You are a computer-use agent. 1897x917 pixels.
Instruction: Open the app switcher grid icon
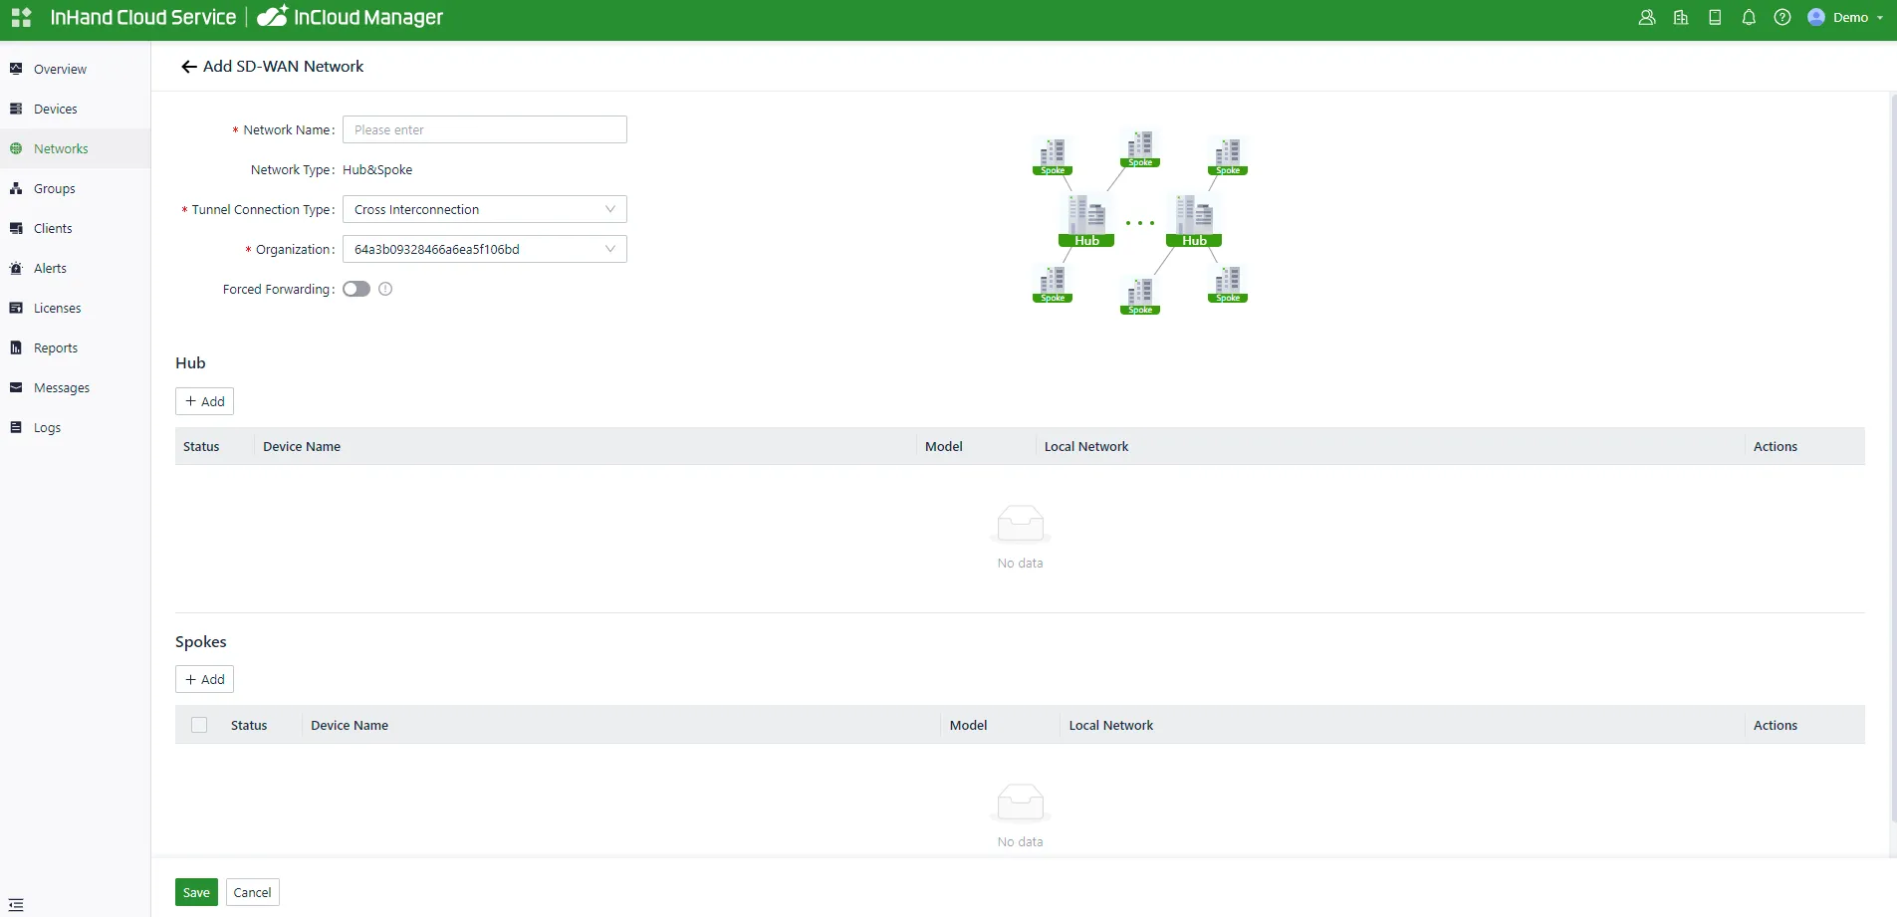[x=21, y=18]
